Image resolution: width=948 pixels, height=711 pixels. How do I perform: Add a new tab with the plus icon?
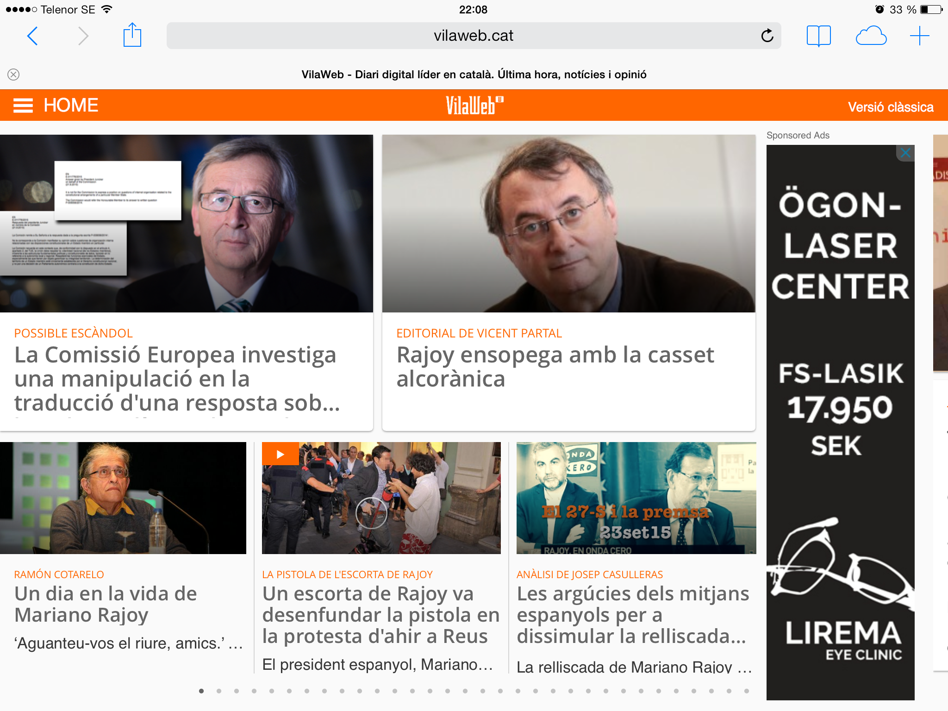coord(919,36)
